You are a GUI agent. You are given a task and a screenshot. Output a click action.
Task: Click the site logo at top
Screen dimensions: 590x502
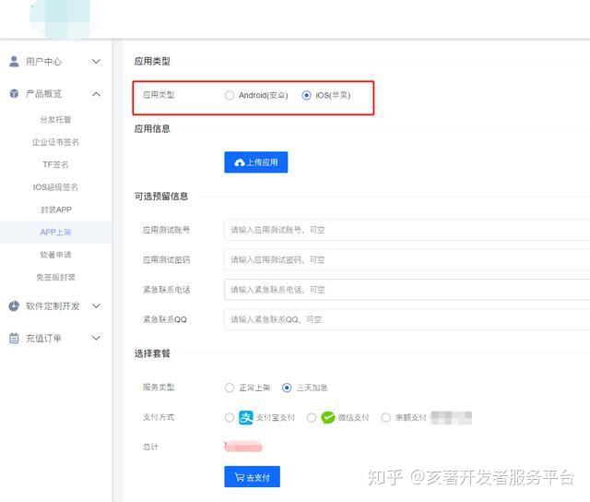pos(60,18)
